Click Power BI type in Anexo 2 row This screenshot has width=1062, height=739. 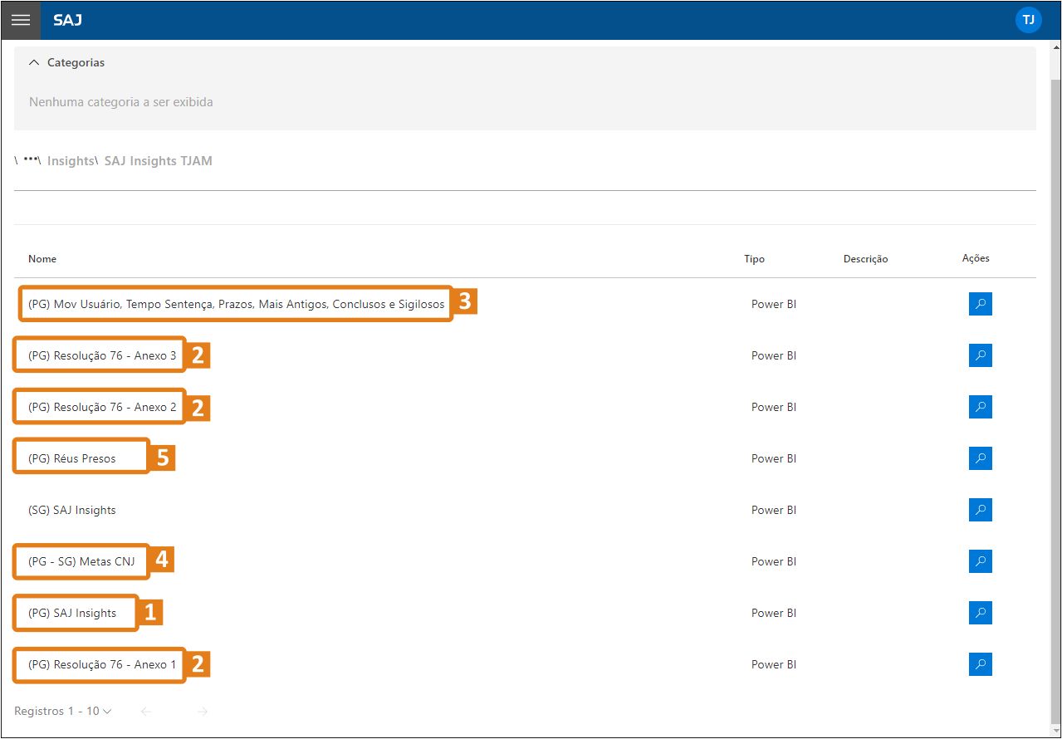tap(774, 407)
